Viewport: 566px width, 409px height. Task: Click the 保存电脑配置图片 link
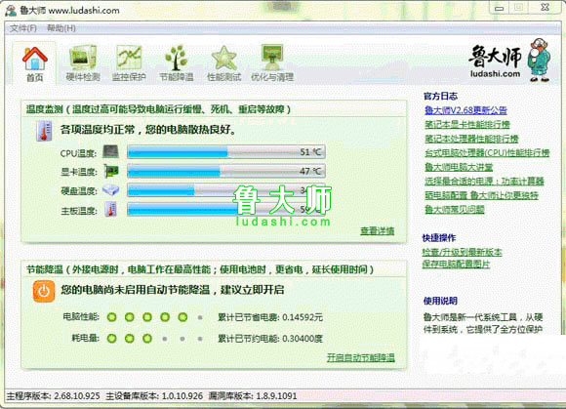[456, 265]
